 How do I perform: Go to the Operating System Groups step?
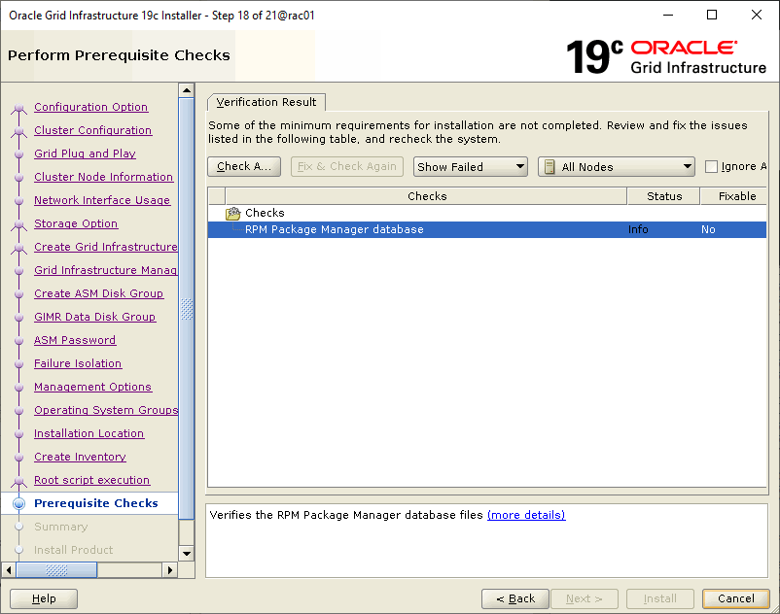tap(106, 410)
